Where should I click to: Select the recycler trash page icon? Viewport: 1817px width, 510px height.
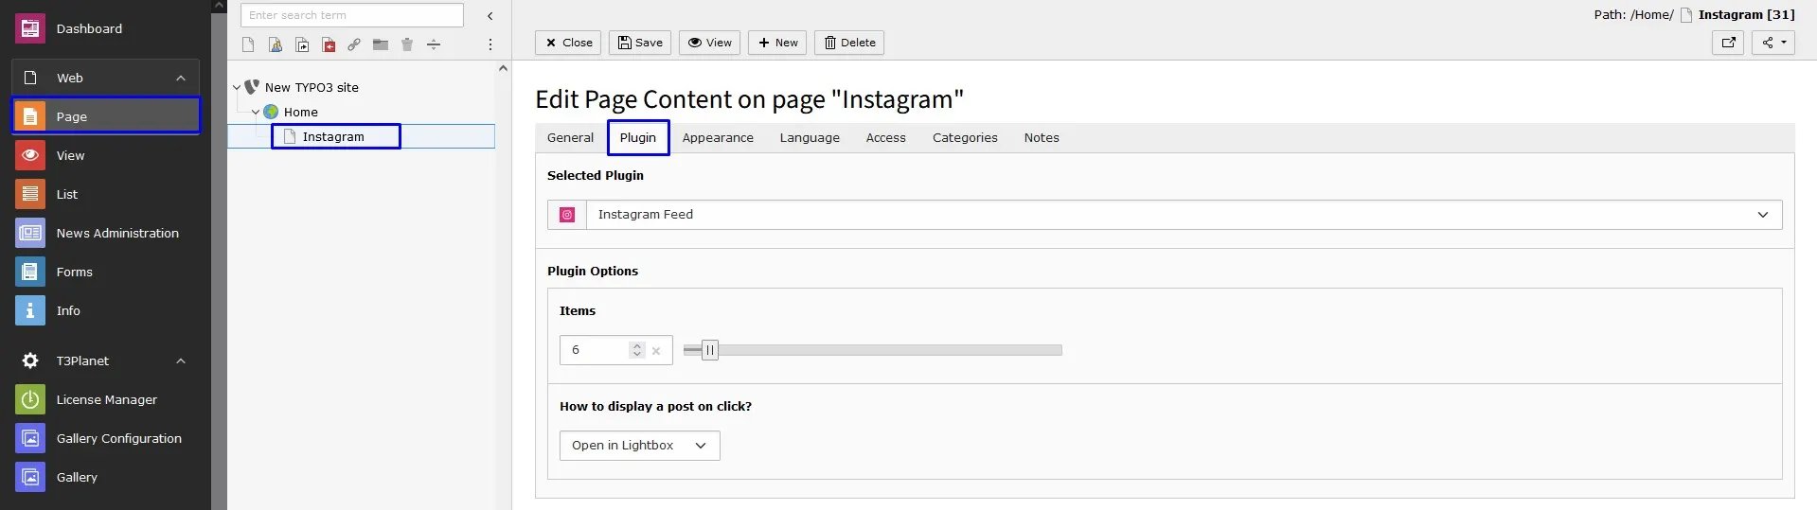tap(407, 44)
